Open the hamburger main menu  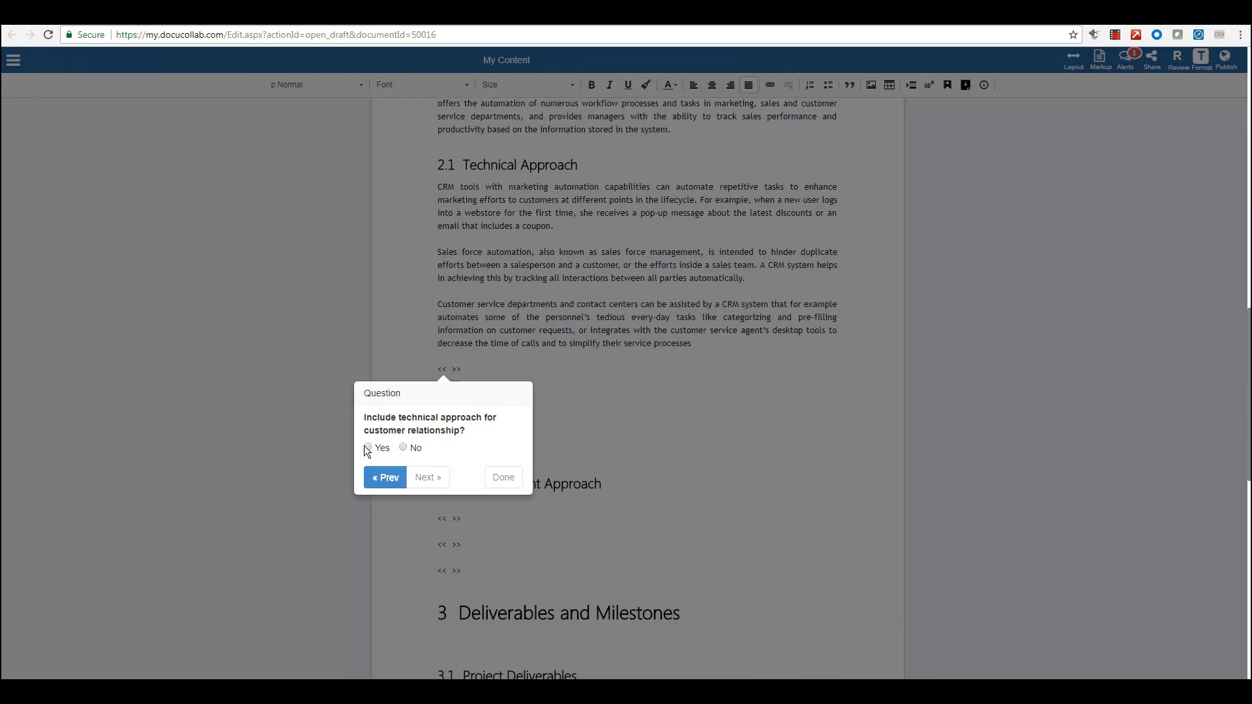(14, 61)
